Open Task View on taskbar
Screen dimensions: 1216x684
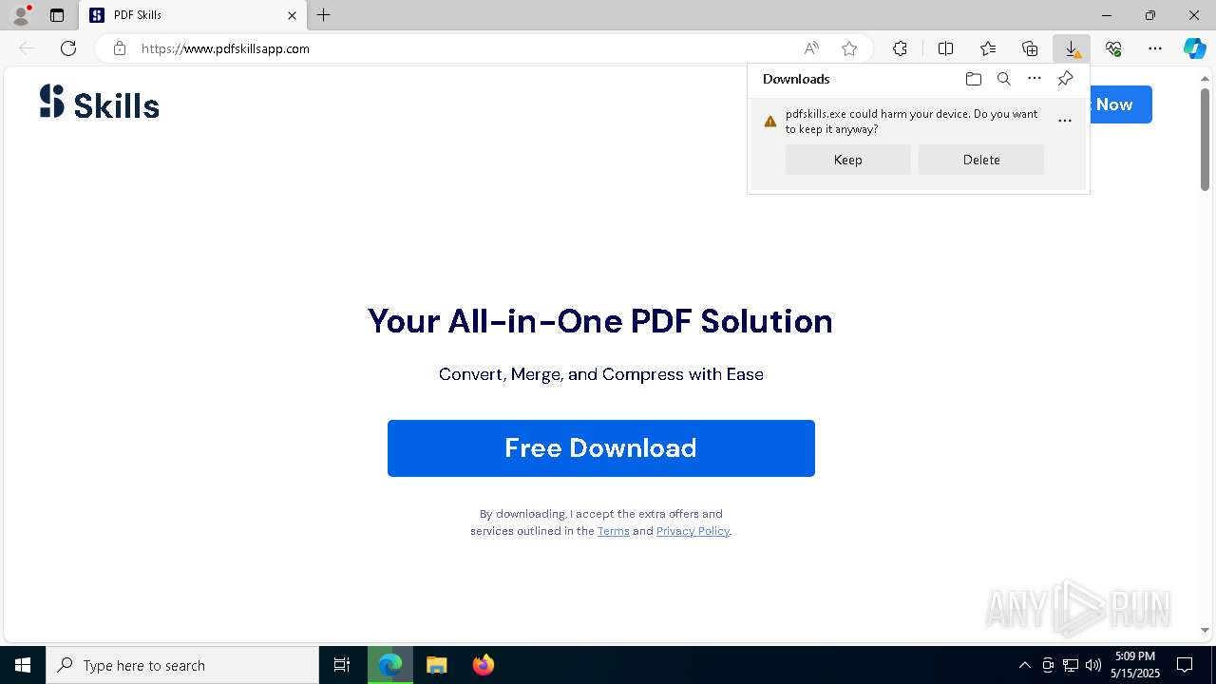point(342,665)
